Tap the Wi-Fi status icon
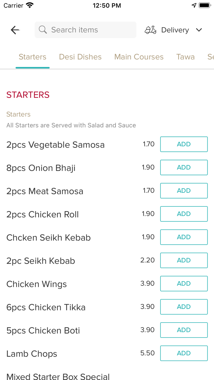Image resolution: width=214 pixels, height=380 pixels. pos(30,5)
